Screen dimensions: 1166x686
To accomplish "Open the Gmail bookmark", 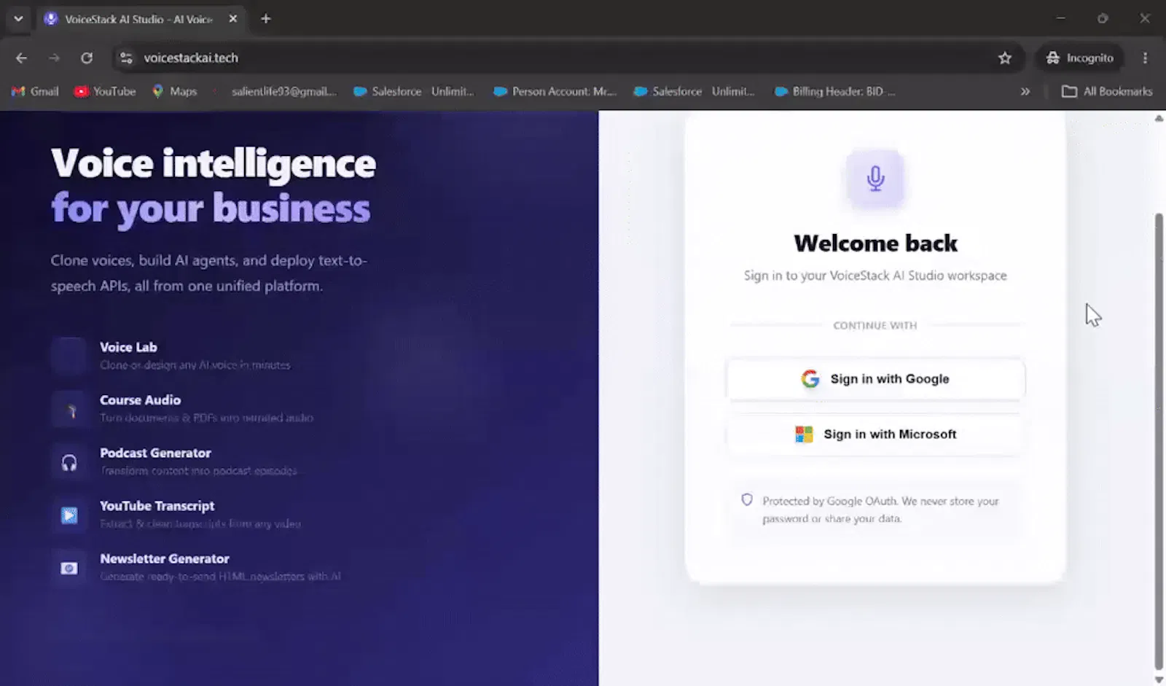I will click(35, 91).
